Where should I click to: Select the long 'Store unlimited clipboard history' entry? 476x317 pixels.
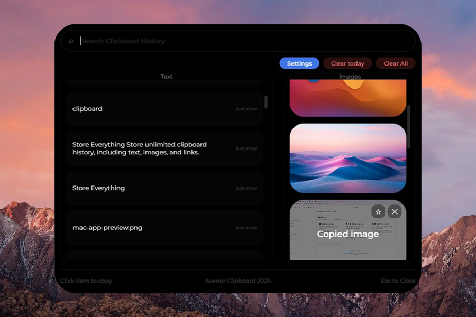[x=166, y=148]
